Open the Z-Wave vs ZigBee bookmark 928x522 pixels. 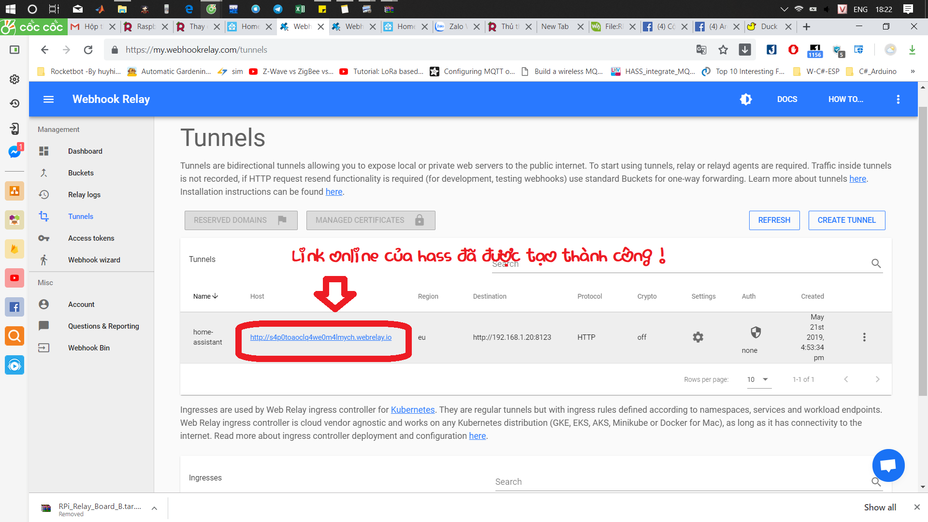[x=291, y=72]
